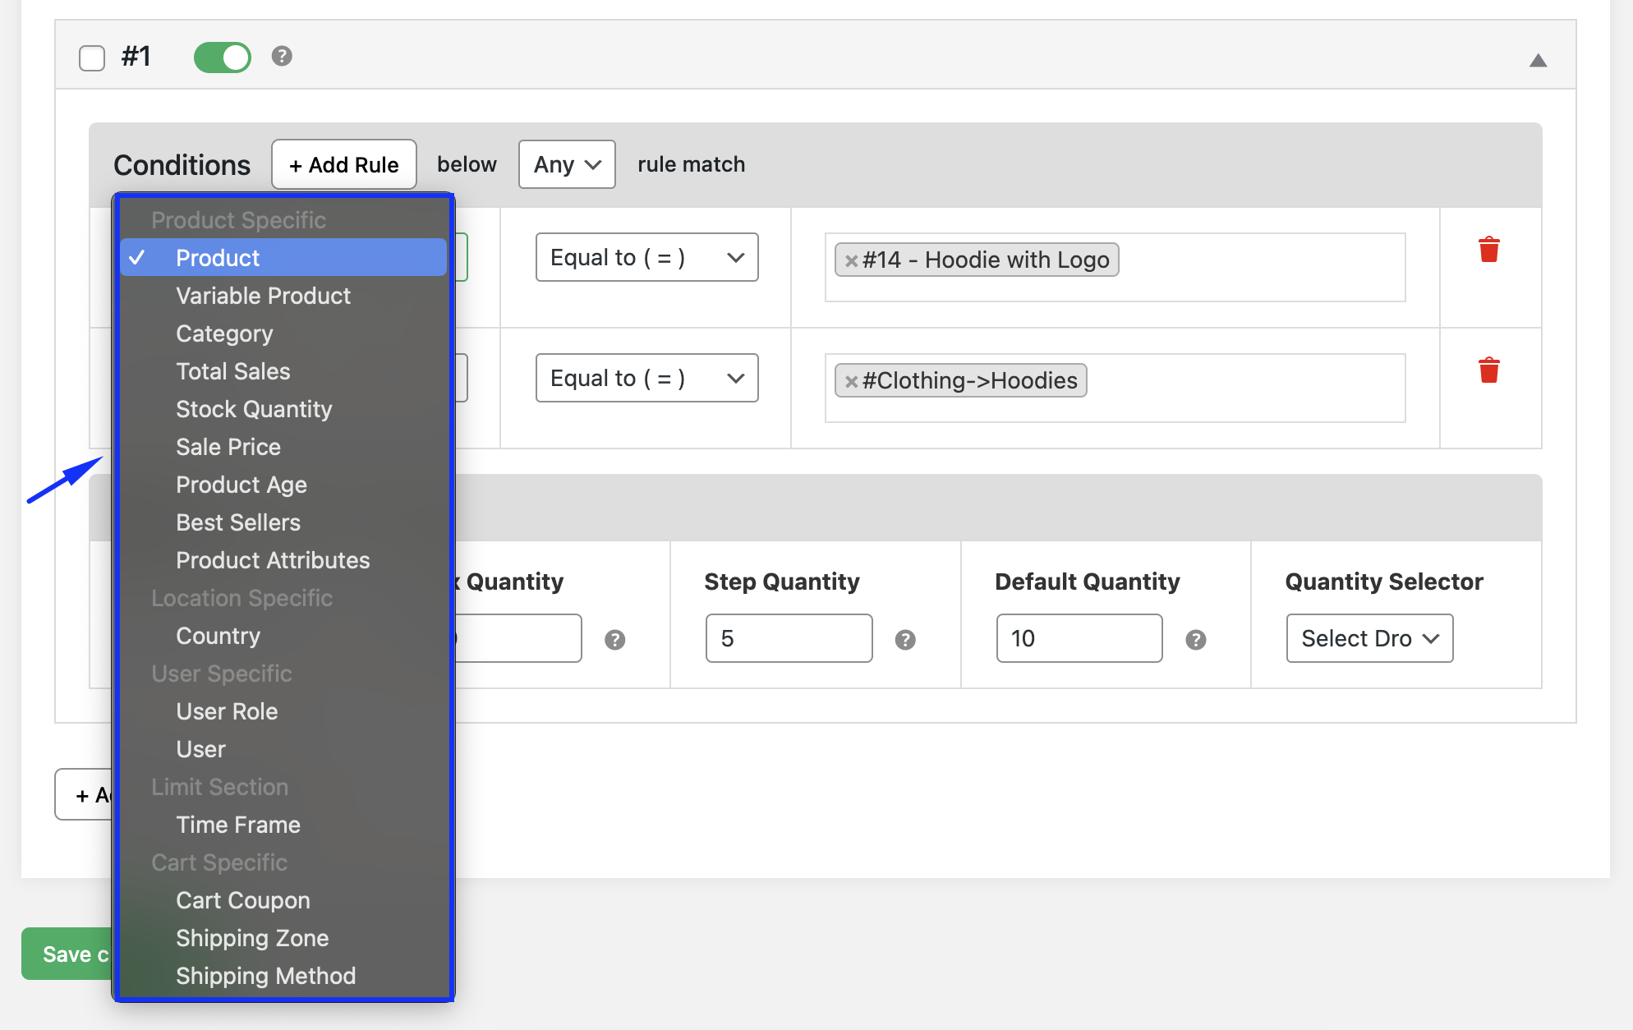Screen dimensions: 1633x1030
Task: Select Product Attributes option
Action: pyautogui.click(x=283, y=560)
